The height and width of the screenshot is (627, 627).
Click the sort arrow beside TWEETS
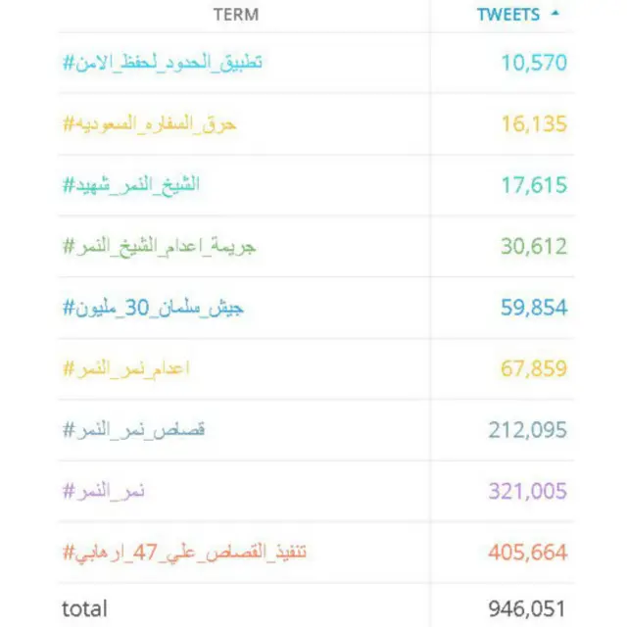tap(555, 14)
